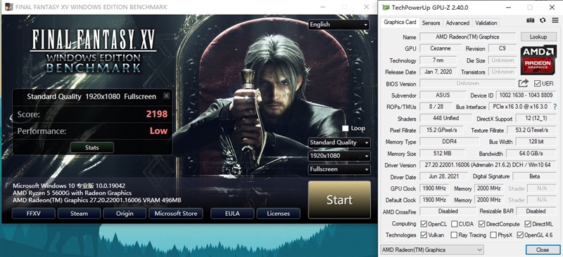The height and width of the screenshot is (257, 563).
Task: Click the Driver Version field
Action: coord(488,165)
